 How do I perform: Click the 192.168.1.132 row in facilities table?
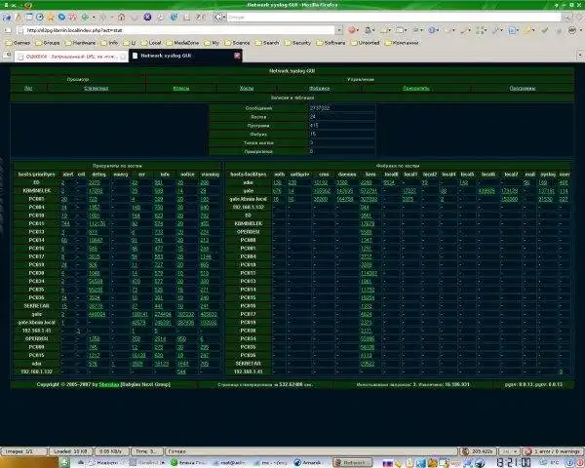pos(398,208)
